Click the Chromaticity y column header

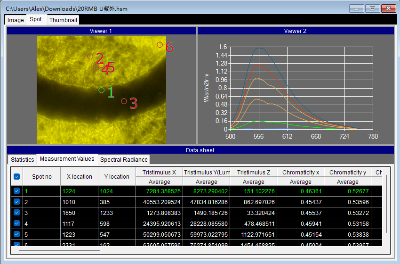347,173
